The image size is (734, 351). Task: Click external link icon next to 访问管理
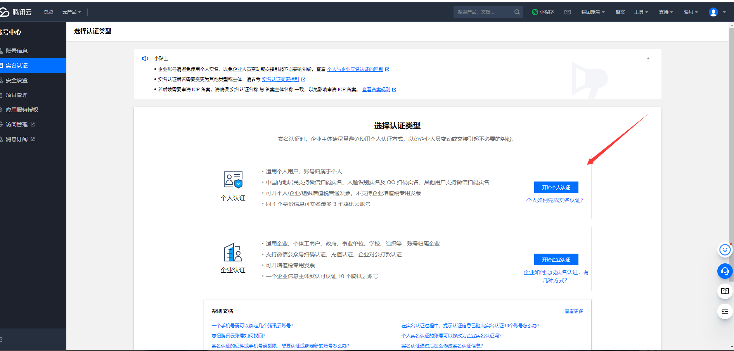33,124
